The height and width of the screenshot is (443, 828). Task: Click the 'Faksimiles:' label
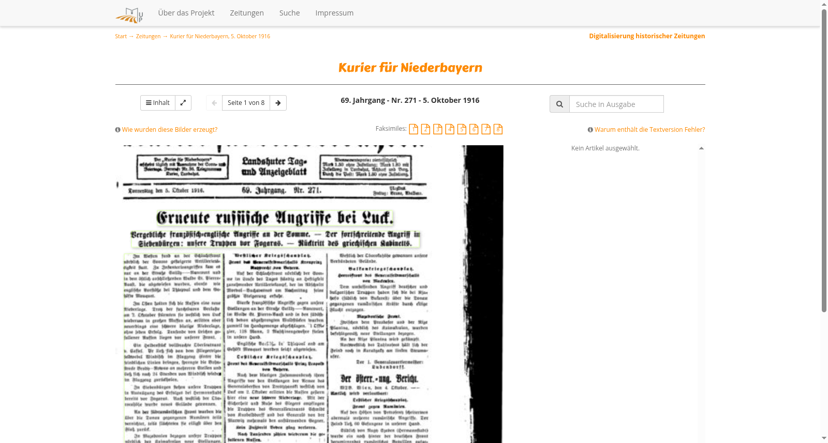(x=391, y=129)
